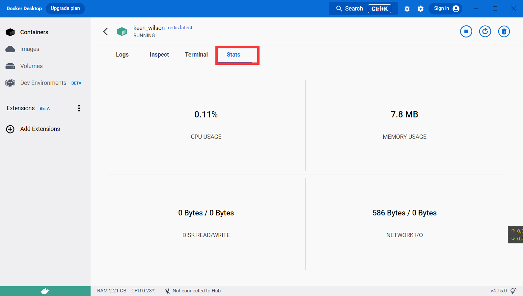
Task: Click the feedback lightbulb icon
Action: point(513,291)
